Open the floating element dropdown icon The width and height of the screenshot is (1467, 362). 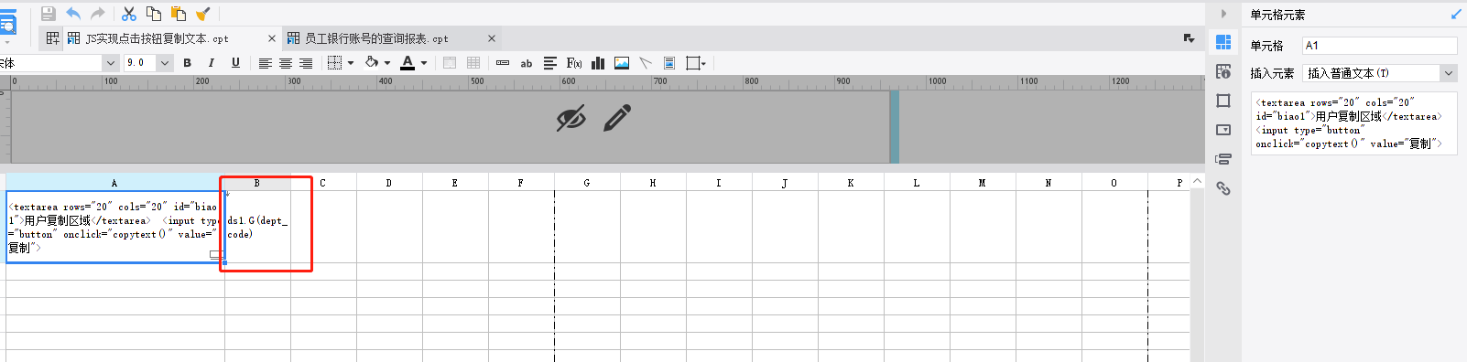coord(696,63)
